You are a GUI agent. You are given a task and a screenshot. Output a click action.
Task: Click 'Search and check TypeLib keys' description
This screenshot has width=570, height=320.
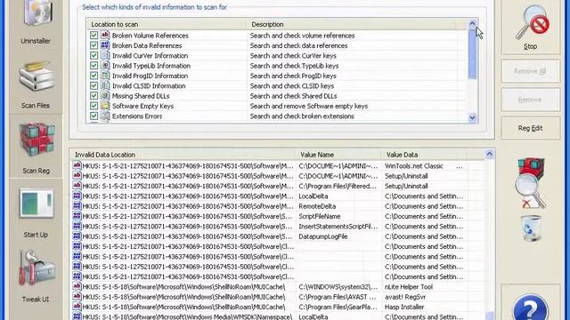tap(294, 66)
